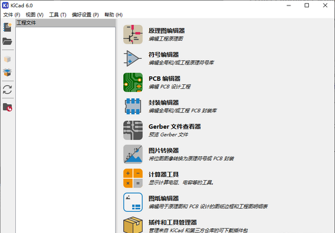The width and height of the screenshot is (335, 233).
Task: Click the description 编辑工程原理图
Action: click(166, 39)
